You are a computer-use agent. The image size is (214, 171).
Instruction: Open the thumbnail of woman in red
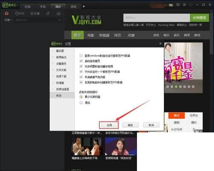(121, 146)
